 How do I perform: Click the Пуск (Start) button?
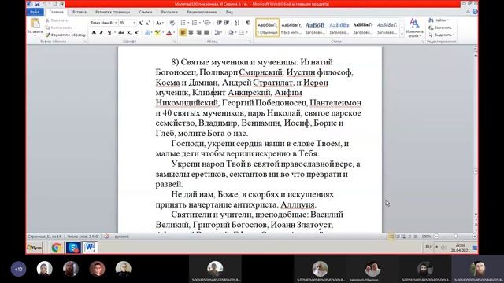(35, 248)
